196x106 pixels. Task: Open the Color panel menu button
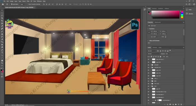(x=183, y=8)
